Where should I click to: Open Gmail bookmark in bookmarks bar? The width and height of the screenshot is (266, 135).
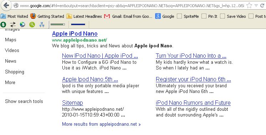(128, 16)
